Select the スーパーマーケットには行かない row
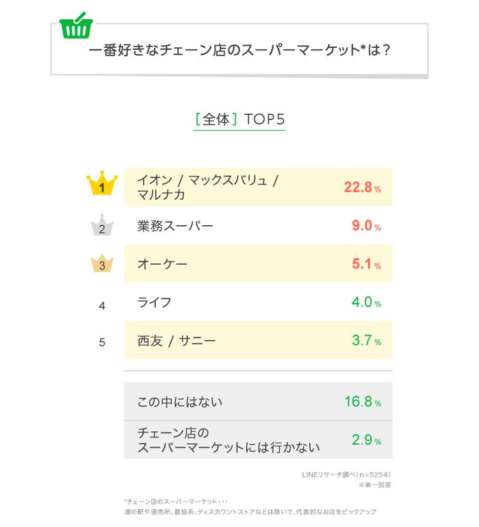 click(x=258, y=440)
